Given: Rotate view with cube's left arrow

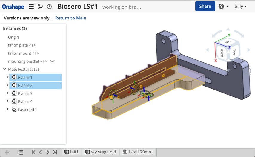Looking at the screenshot, I should (x=207, y=50).
